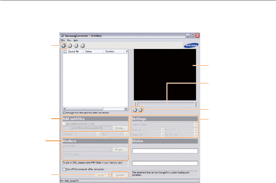
Task: Click left arrow of file list scrollbar
Action: [x=65, y=109]
